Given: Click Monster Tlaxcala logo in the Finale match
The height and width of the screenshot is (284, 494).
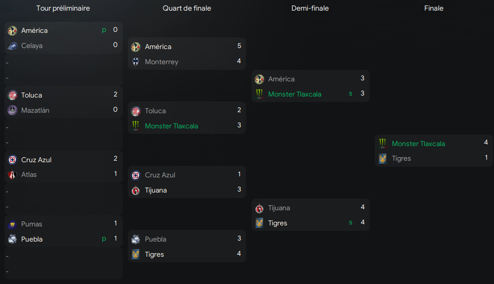Looking at the screenshot, I should [x=383, y=144].
